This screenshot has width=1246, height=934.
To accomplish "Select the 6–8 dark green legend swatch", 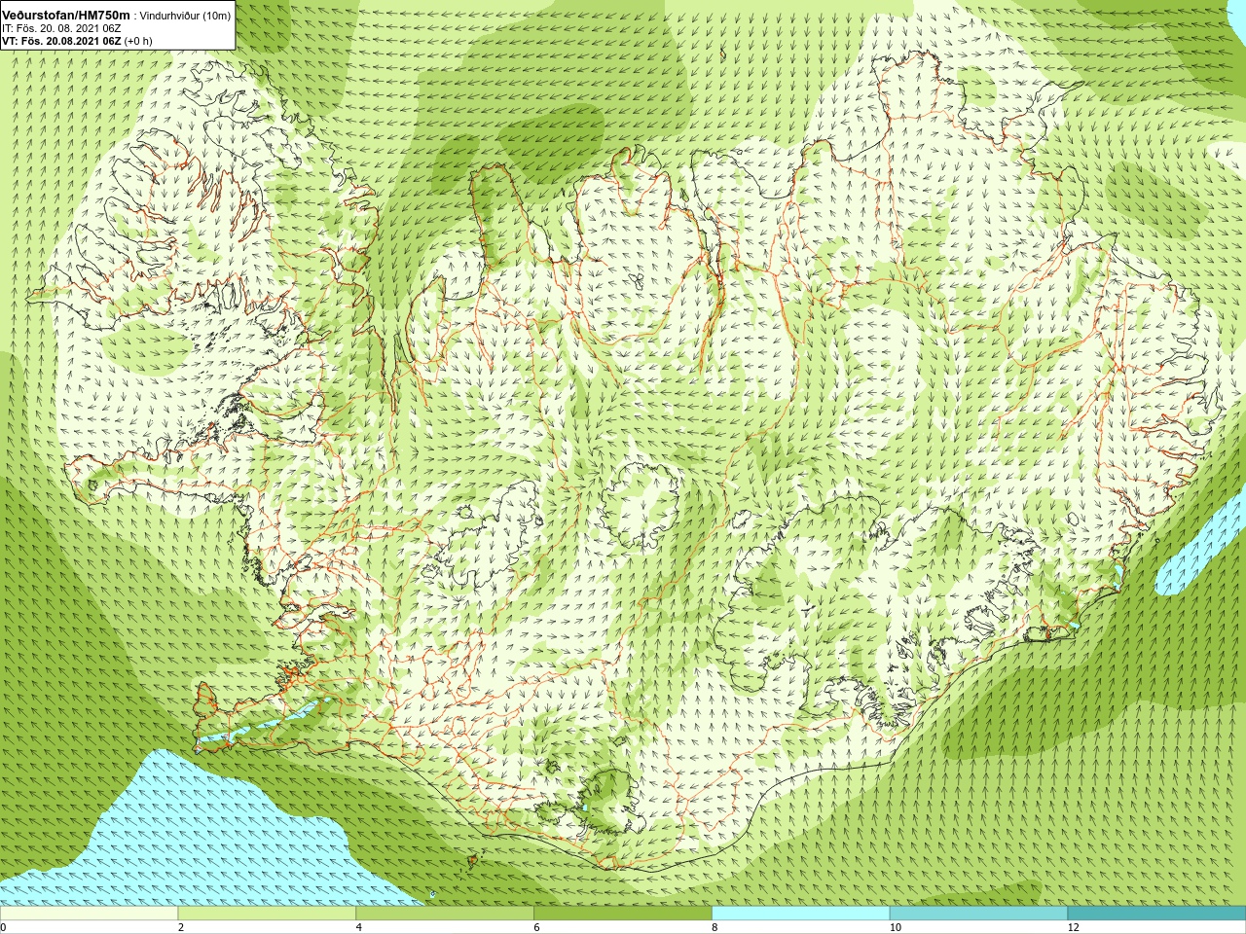I will (x=623, y=914).
